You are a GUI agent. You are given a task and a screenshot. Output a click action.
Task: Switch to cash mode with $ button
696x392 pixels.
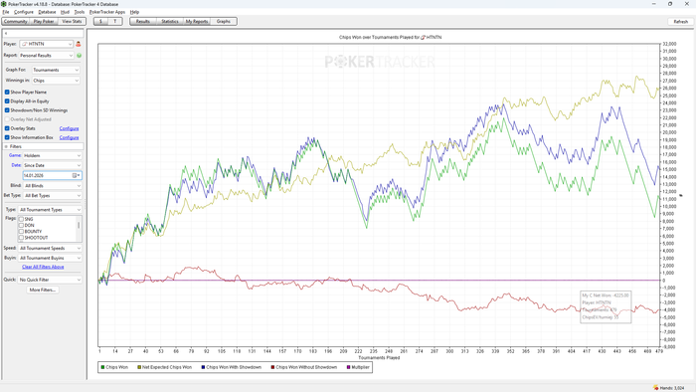click(x=100, y=21)
